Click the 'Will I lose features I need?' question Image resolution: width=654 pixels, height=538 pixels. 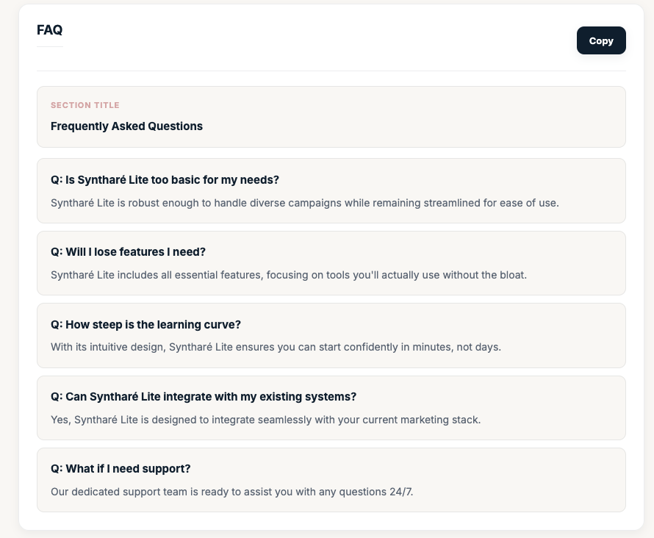click(128, 251)
